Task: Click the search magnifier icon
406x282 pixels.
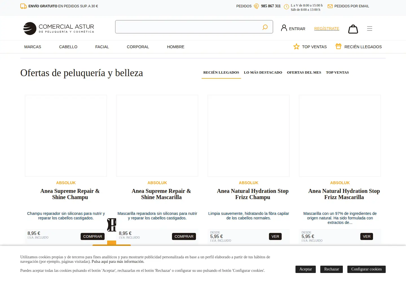Action: [x=265, y=27]
